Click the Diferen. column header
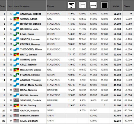This screenshot has width=134, height=124. [x=127, y=6]
